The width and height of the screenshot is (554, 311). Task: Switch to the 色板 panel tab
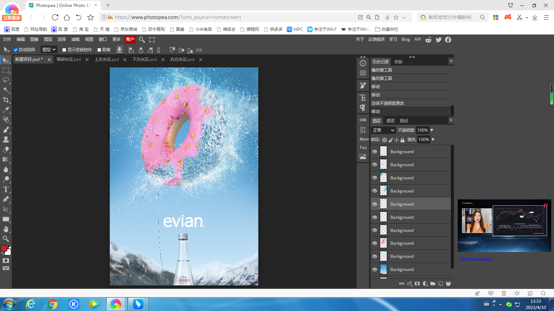click(399, 62)
